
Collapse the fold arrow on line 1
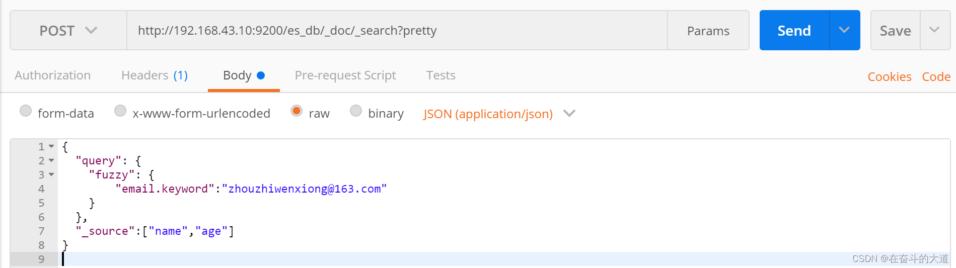click(x=51, y=146)
